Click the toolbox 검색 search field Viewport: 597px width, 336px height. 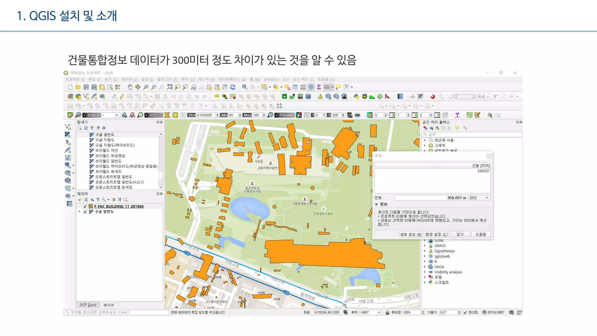point(472,134)
